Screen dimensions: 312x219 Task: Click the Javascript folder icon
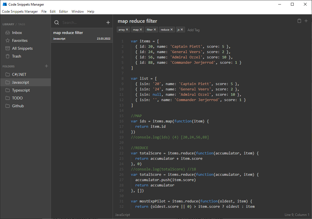(x=8, y=82)
